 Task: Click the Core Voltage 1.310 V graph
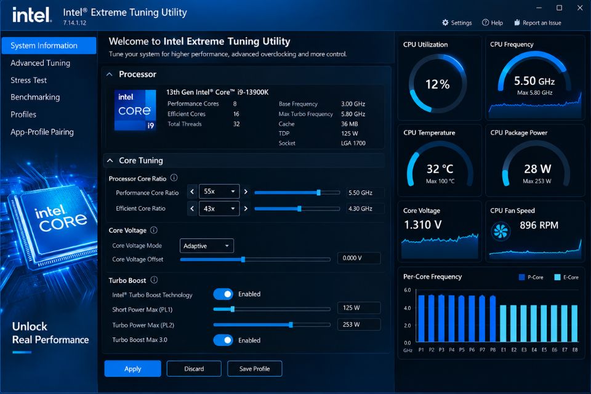click(x=440, y=246)
